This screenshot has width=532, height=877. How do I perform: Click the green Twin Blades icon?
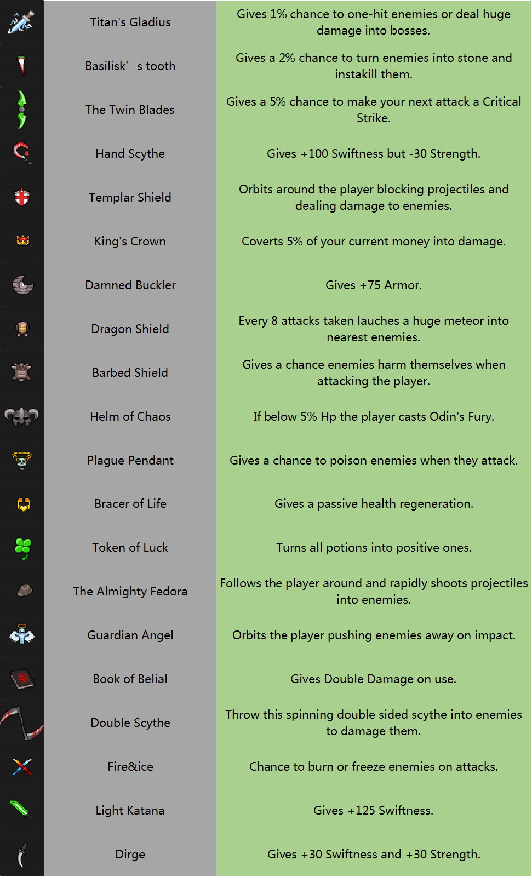[x=21, y=110]
